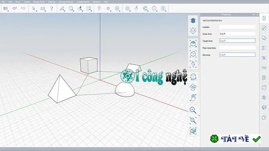The height and width of the screenshot is (151, 269).
Task: Click the Info circle icon in toolbar
Action: (163, 8)
